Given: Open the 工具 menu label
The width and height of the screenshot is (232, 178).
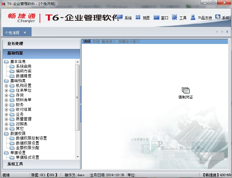Looking at the screenshot, I should point(183,18).
